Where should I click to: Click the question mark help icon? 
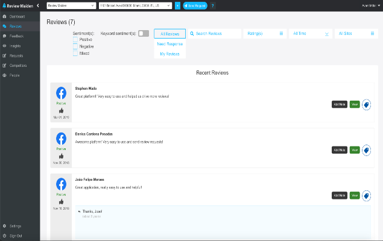click(212, 5)
